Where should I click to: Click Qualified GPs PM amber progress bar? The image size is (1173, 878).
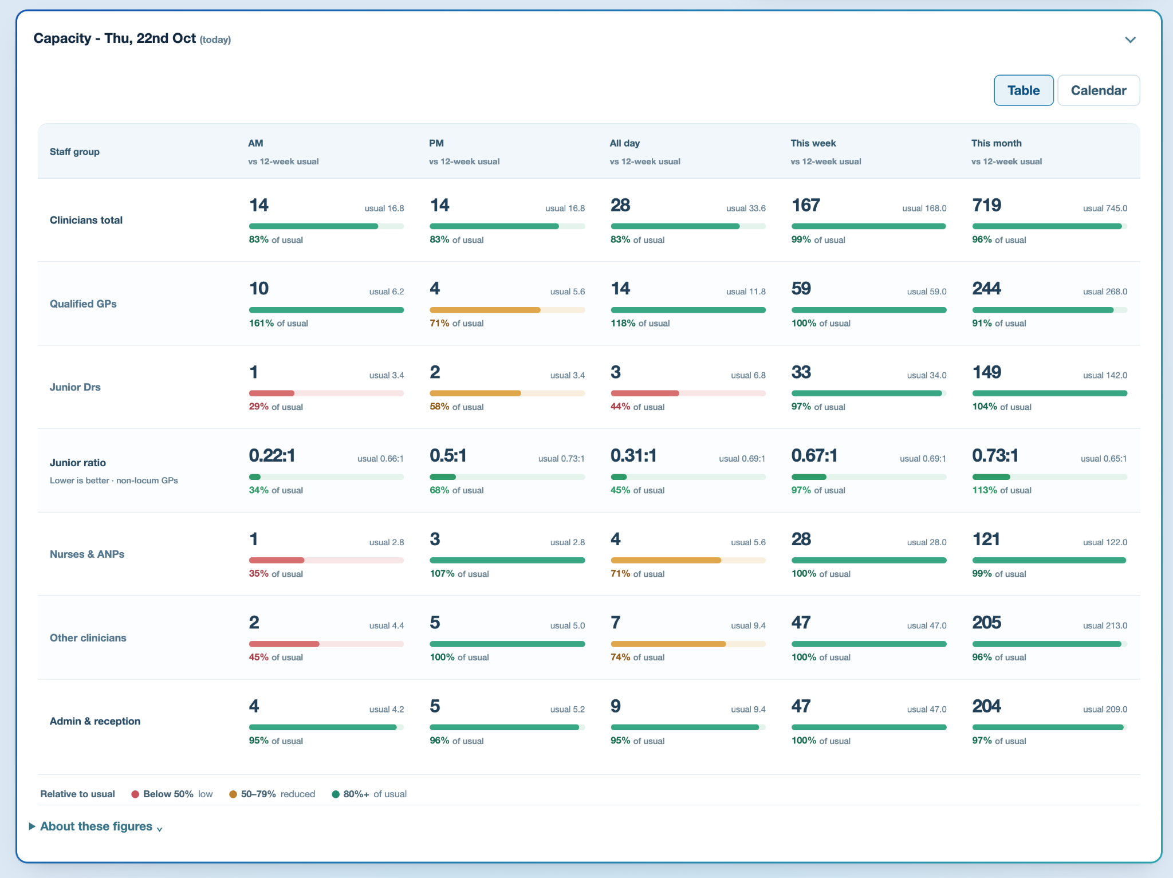pyautogui.click(x=507, y=310)
